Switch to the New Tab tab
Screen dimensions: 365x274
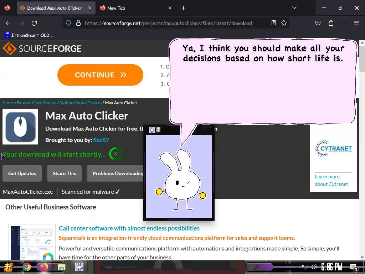pyautogui.click(x=136, y=8)
